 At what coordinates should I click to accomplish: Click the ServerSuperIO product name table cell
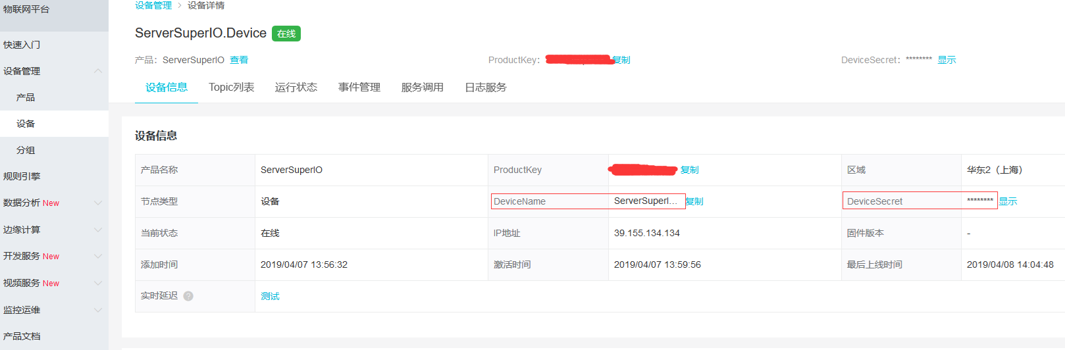(292, 170)
